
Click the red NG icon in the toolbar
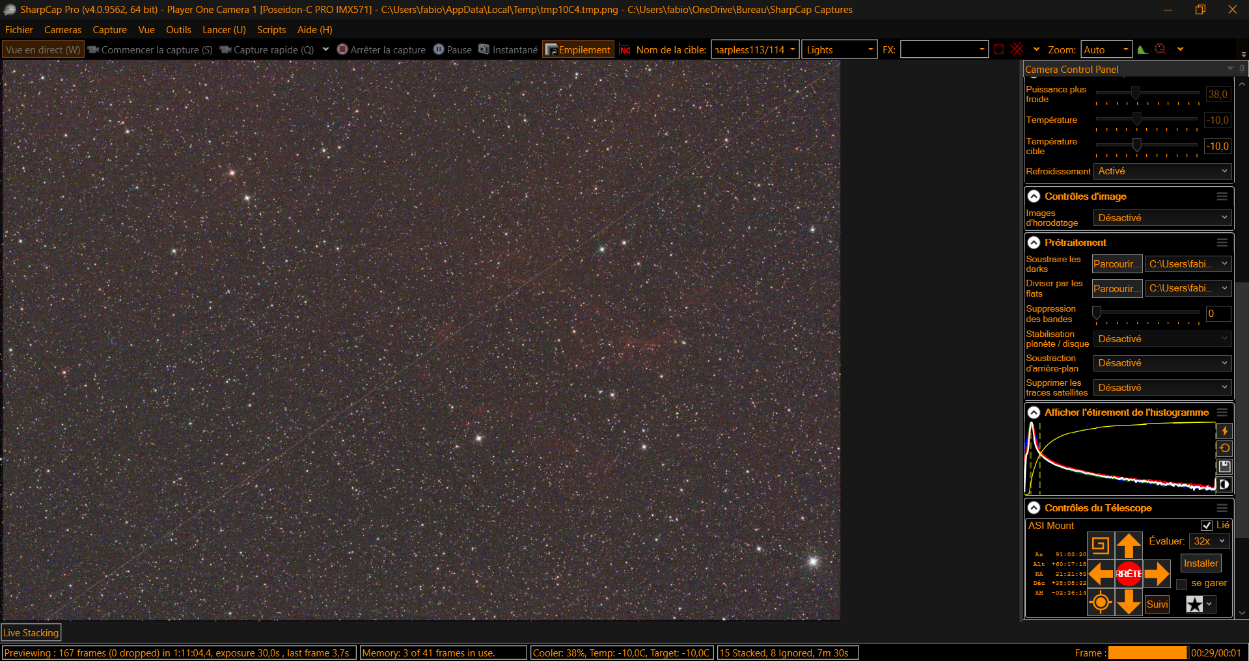point(625,50)
